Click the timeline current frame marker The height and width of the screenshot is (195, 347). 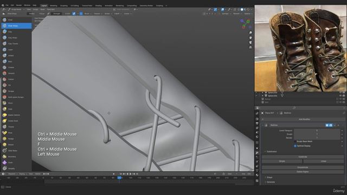(119, 178)
